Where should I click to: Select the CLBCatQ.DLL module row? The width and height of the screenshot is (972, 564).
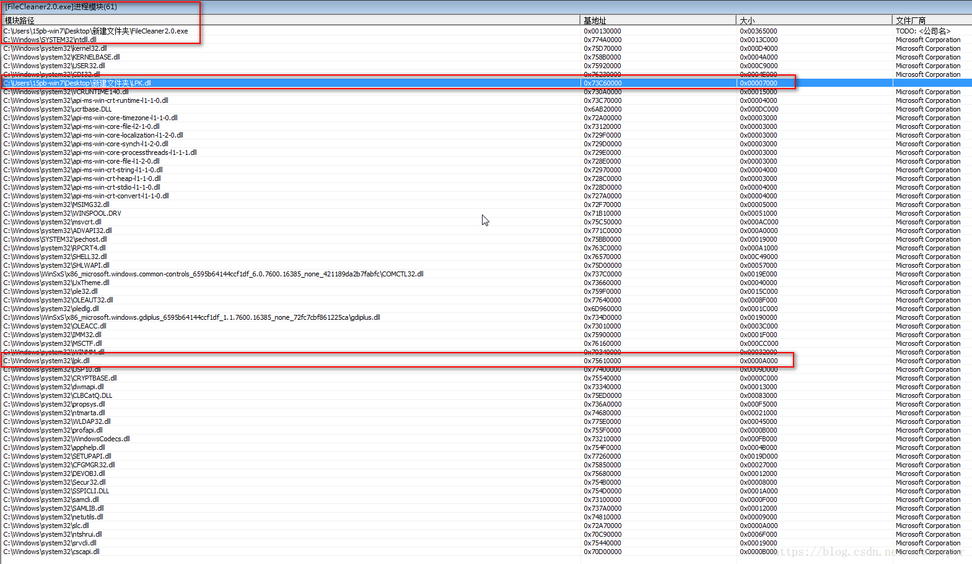pos(486,395)
